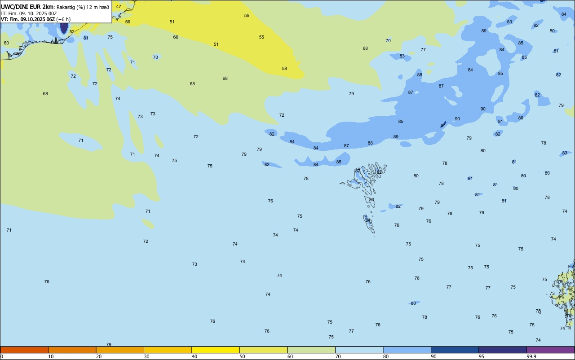Select the dark blue 90–95 legend swatch
The width and height of the screenshot is (575, 360).
pyautogui.click(x=455, y=350)
